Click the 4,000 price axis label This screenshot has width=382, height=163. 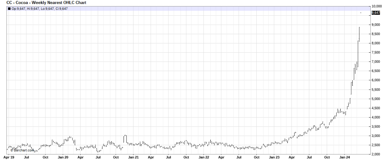[x=377, y=117]
